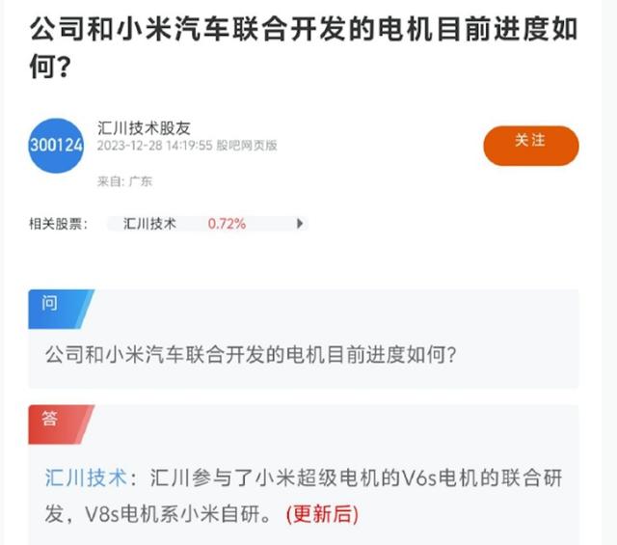Click the 2023-12-28 14:19:55 post timestamp
Image resolution: width=617 pixels, height=545 pixels.
(154, 147)
